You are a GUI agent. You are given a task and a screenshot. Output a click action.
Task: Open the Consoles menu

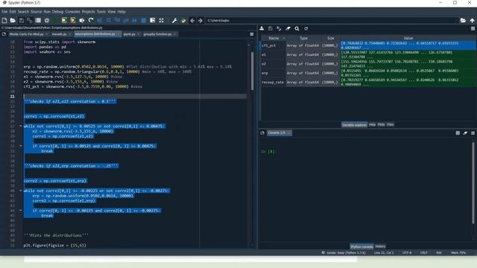pos(72,12)
